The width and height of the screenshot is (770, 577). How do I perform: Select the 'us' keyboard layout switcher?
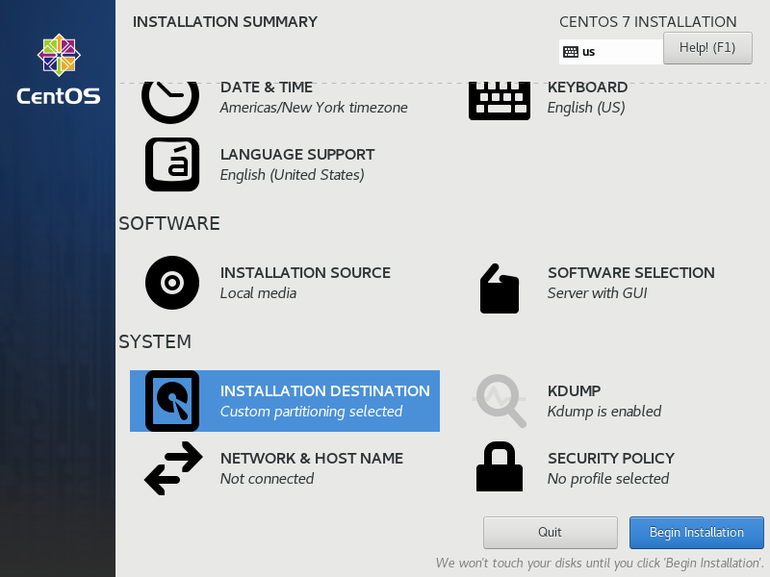(611, 52)
